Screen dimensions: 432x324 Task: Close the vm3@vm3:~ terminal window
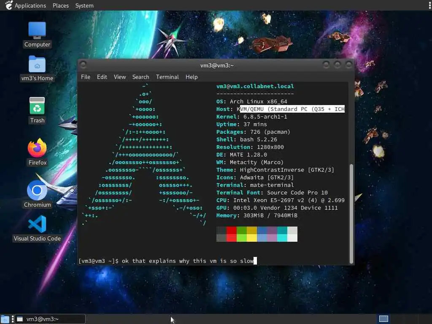tap(348, 65)
